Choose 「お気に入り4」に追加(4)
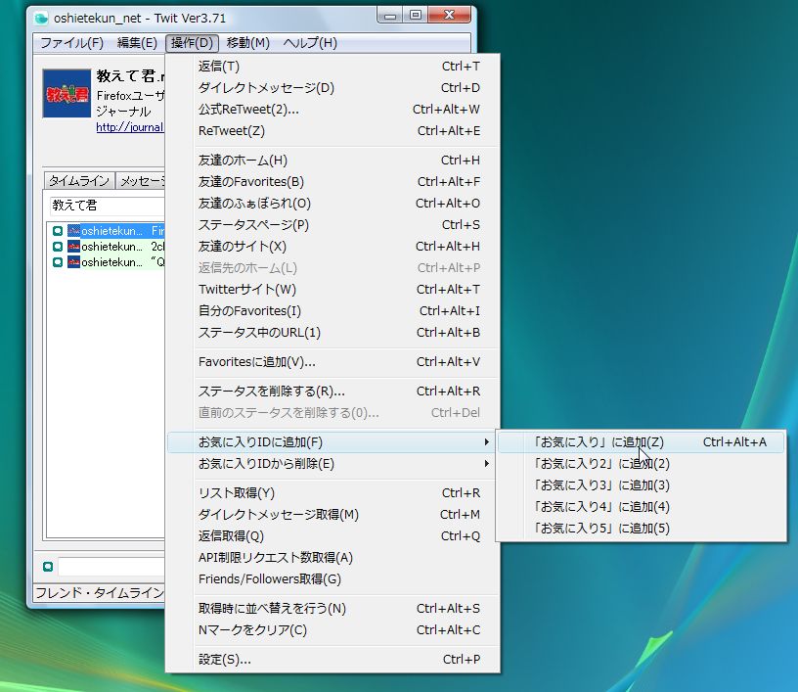Viewport: 798px width, 692px height. tap(642, 507)
